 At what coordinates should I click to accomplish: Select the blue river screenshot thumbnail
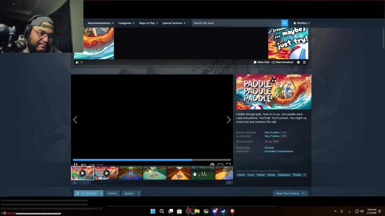click(x=131, y=173)
